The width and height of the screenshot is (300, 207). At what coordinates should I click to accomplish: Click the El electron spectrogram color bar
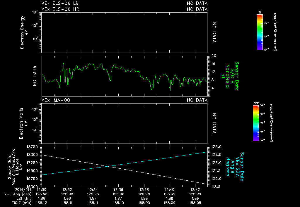260,32
